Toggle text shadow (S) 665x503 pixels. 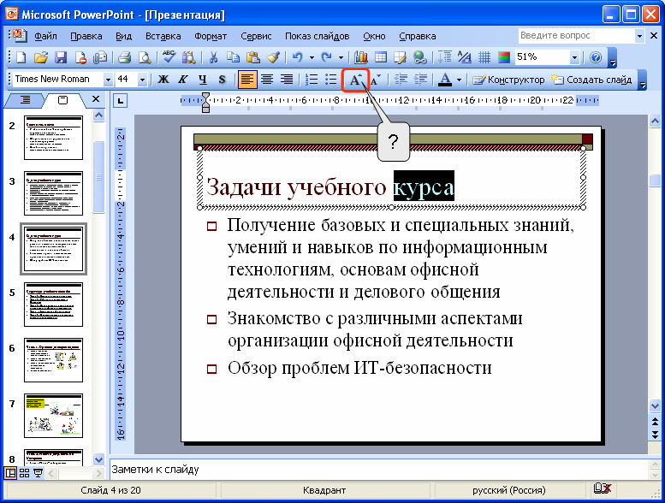pos(223,80)
